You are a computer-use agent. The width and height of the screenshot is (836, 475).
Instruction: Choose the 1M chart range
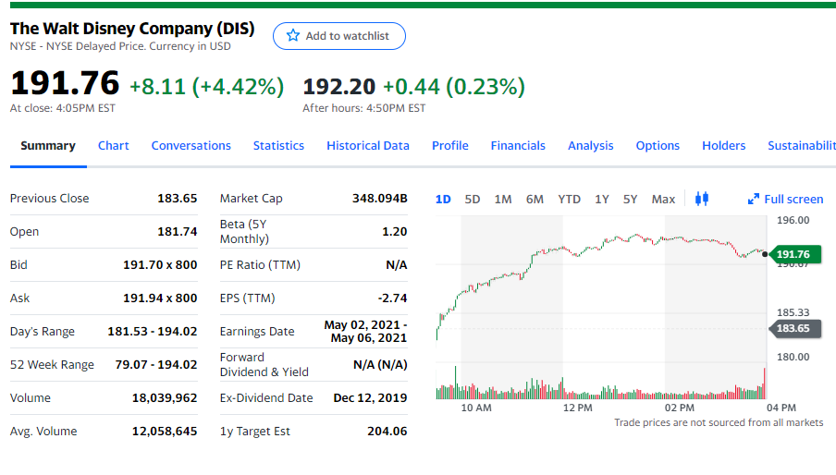click(503, 199)
